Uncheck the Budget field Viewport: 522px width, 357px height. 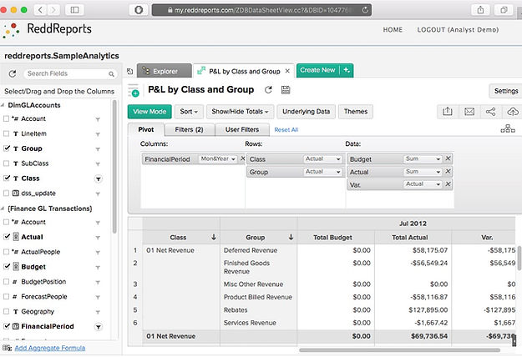(x=6, y=267)
